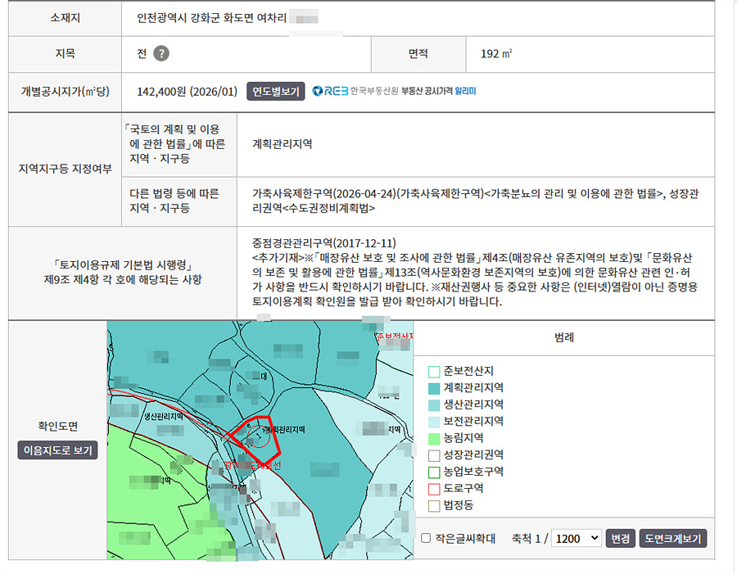This screenshot has height=574, width=737.
Task: Click the 법정동 legend box
Action: tap(434, 506)
